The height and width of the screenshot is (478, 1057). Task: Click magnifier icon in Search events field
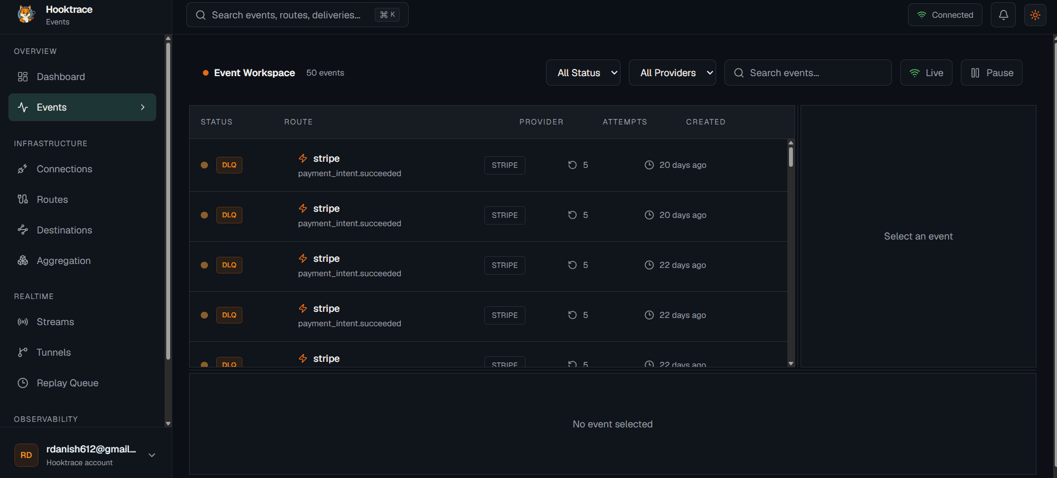(x=739, y=73)
